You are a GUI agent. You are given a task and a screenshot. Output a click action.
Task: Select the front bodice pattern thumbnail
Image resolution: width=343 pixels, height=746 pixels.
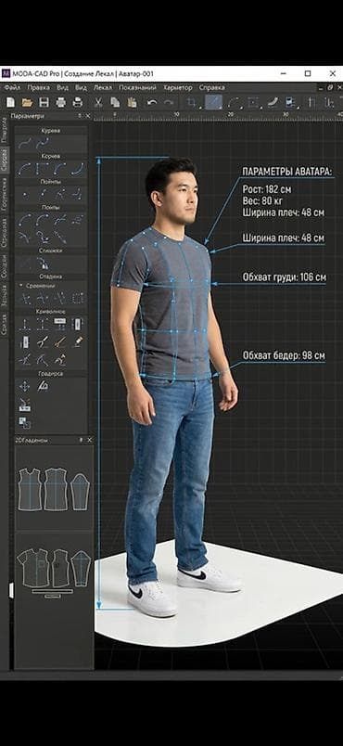(x=30, y=490)
